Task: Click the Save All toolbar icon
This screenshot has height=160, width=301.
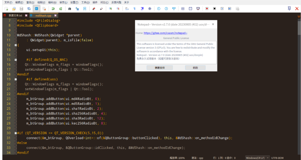Action: (x=29, y=9)
